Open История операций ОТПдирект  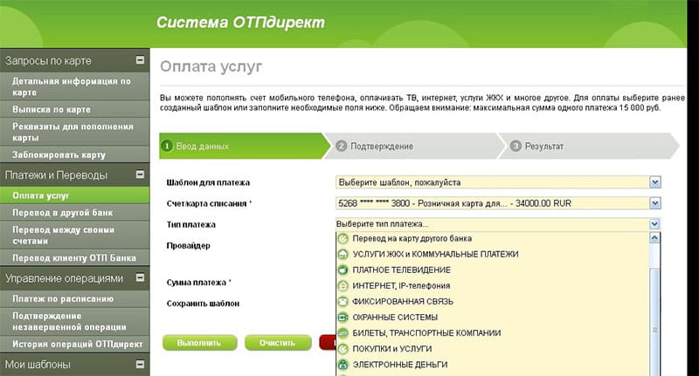point(75,344)
